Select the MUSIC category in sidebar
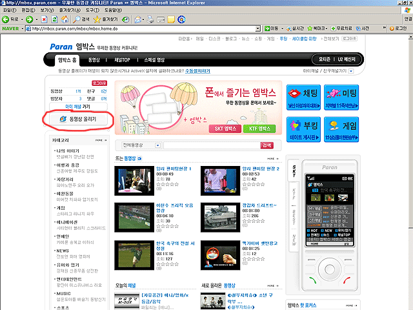The image size is (413, 310). coord(63,293)
